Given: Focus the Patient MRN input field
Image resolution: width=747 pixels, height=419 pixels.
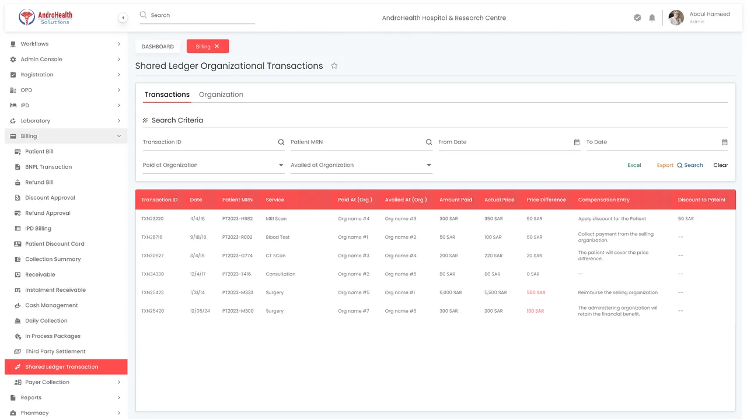Looking at the screenshot, I should (x=361, y=142).
